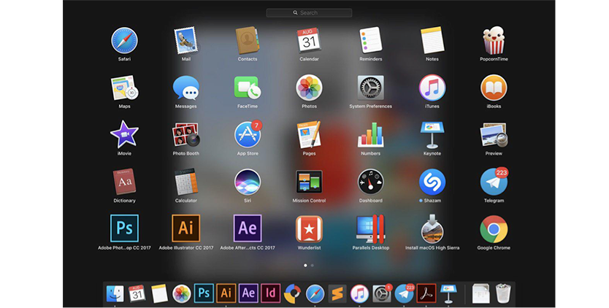The height and width of the screenshot is (308, 609).
Task: Open iTunes from the Dock
Action: coord(359,293)
